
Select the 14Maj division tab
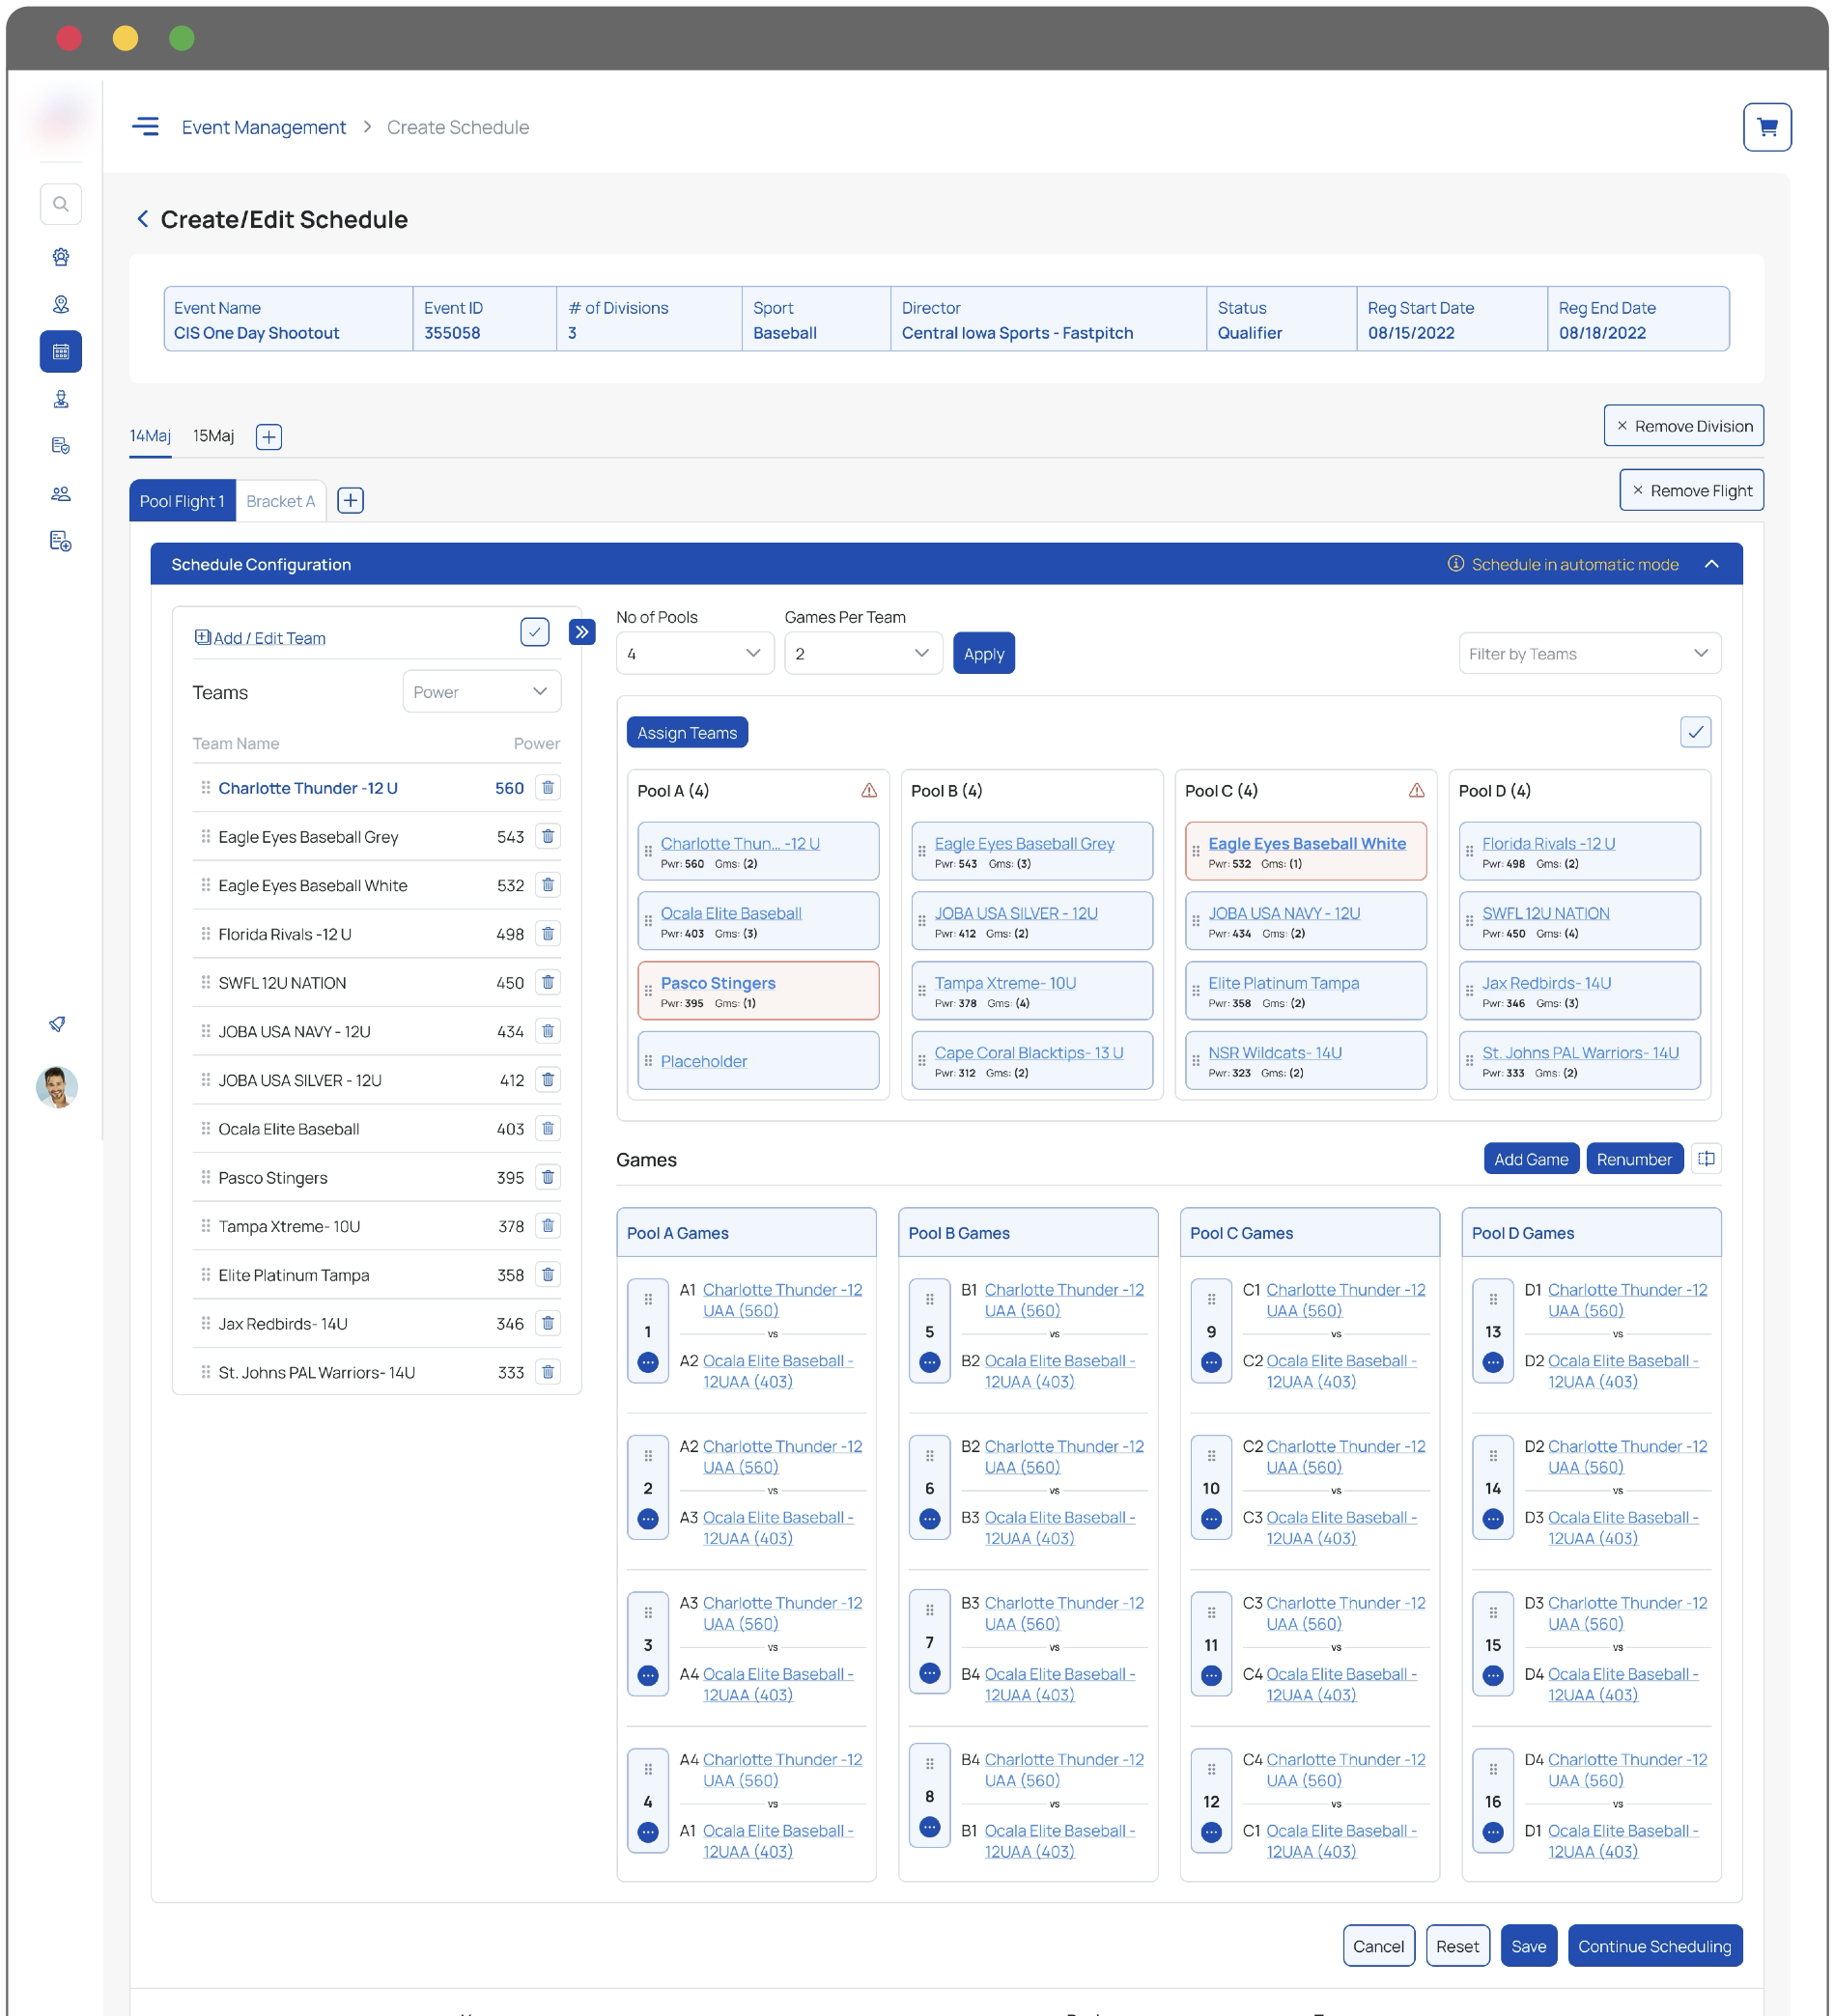tap(150, 436)
